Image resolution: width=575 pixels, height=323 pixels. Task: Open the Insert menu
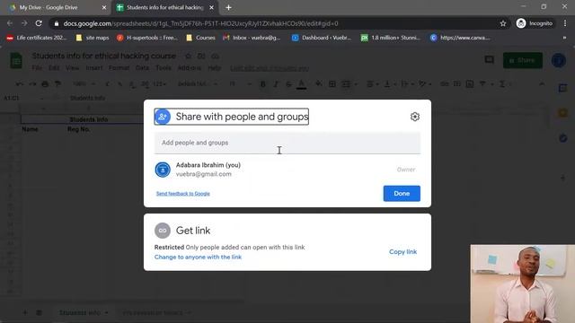pyautogui.click(x=94, y=68)
